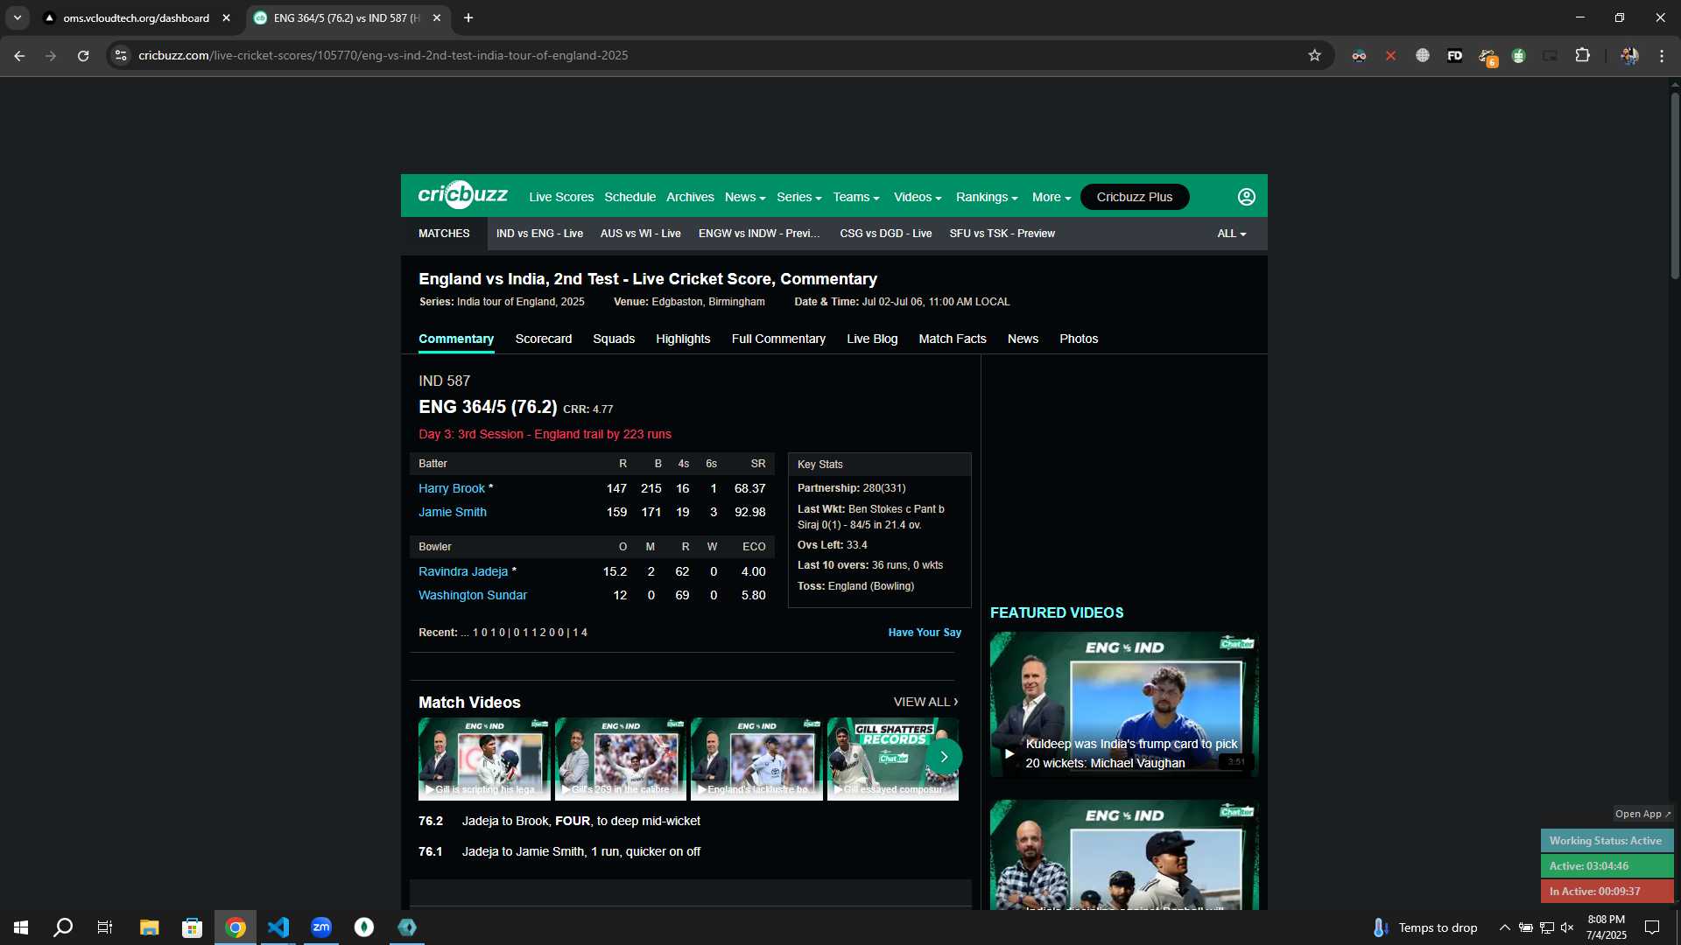Click Open App button
The image size is (1681, 945).
pos(1642,814)
